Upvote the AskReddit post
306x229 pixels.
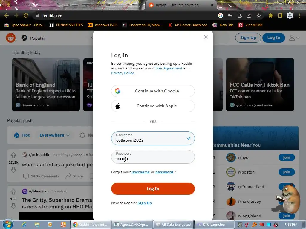click(x=13, y=155)
